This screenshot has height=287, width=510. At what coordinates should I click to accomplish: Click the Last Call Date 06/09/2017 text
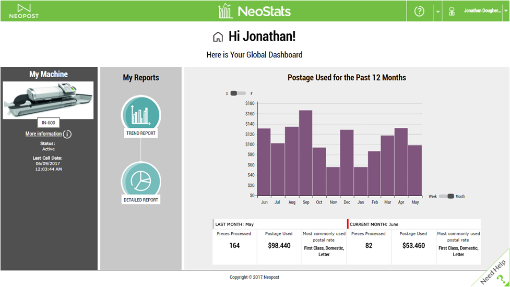[x=48, y=163]
